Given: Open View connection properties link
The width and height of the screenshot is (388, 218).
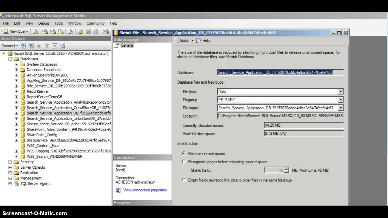Looking at the screenshot, I should pos(145,190).
